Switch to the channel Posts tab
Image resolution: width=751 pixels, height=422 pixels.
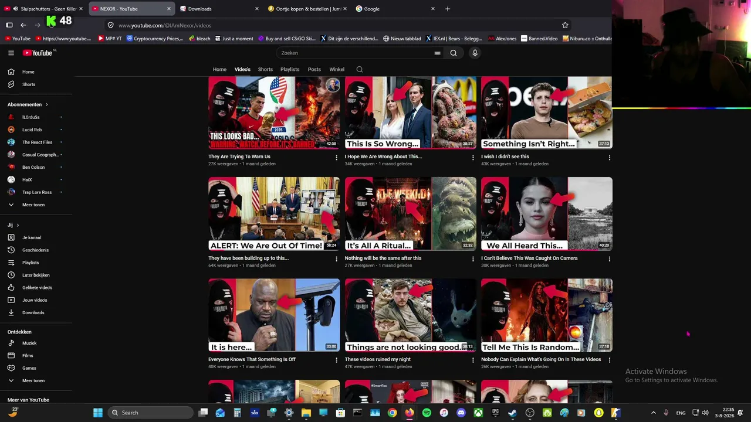(314, 69)
